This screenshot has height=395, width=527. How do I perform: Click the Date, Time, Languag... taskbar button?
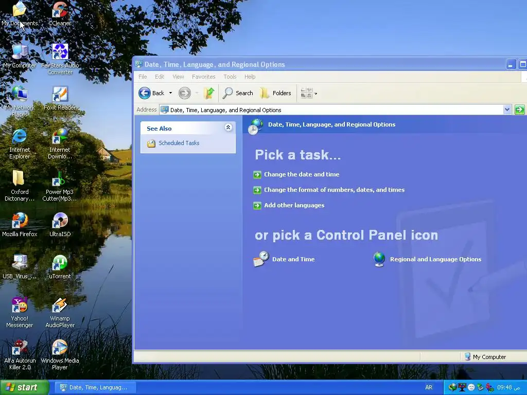point(95,387)
